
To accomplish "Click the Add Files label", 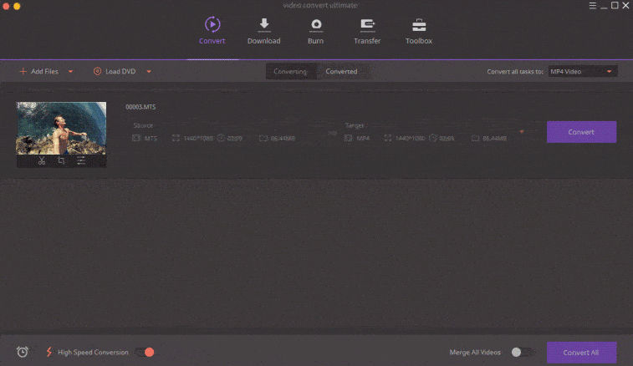I will click(x=44, y=71).
